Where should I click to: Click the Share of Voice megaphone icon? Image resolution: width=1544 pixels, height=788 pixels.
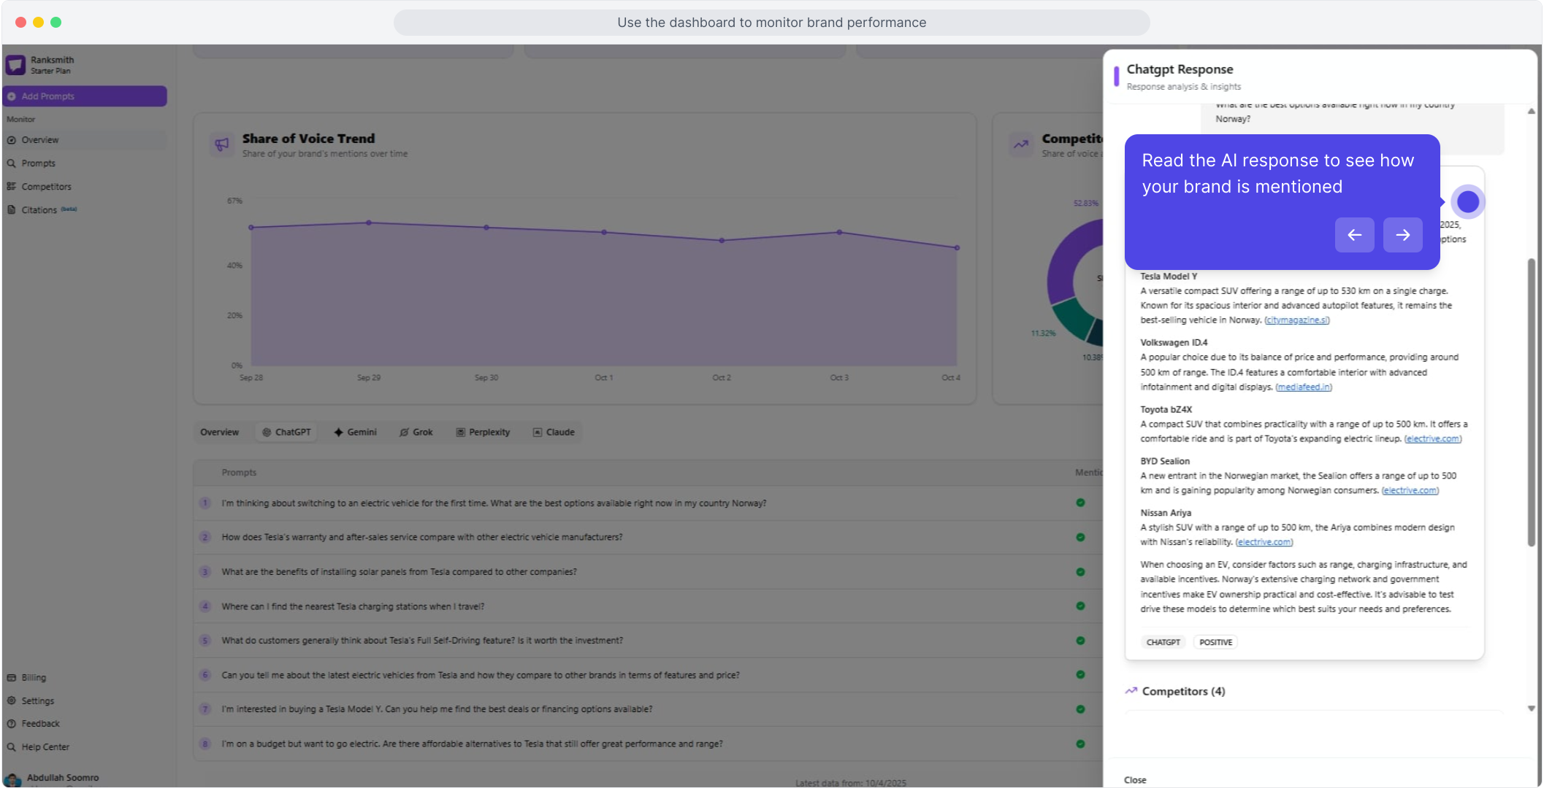(x=222, y=144)
